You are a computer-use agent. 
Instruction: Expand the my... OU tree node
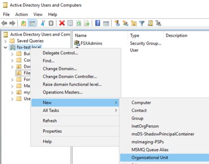[x=12, y=93]
